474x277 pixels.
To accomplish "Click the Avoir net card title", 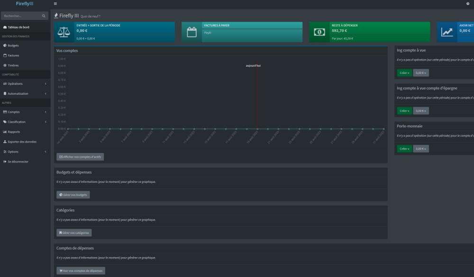I will (x=466, y=26).
